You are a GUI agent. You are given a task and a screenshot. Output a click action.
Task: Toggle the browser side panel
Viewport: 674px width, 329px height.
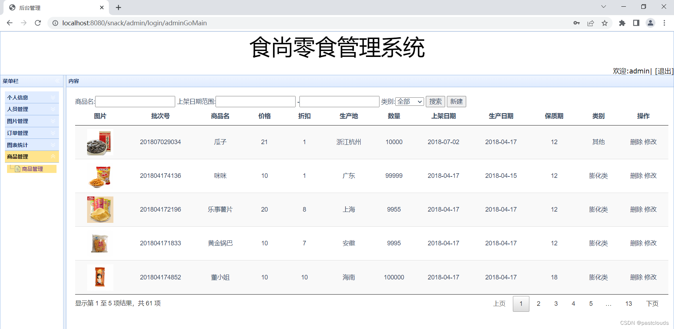point(636,23)
